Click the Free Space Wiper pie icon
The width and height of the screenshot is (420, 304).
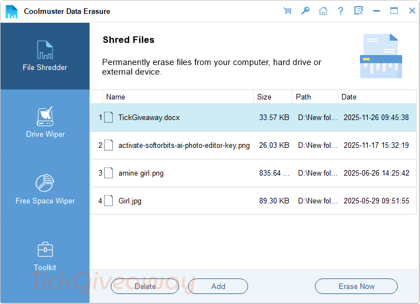[45, 183]
